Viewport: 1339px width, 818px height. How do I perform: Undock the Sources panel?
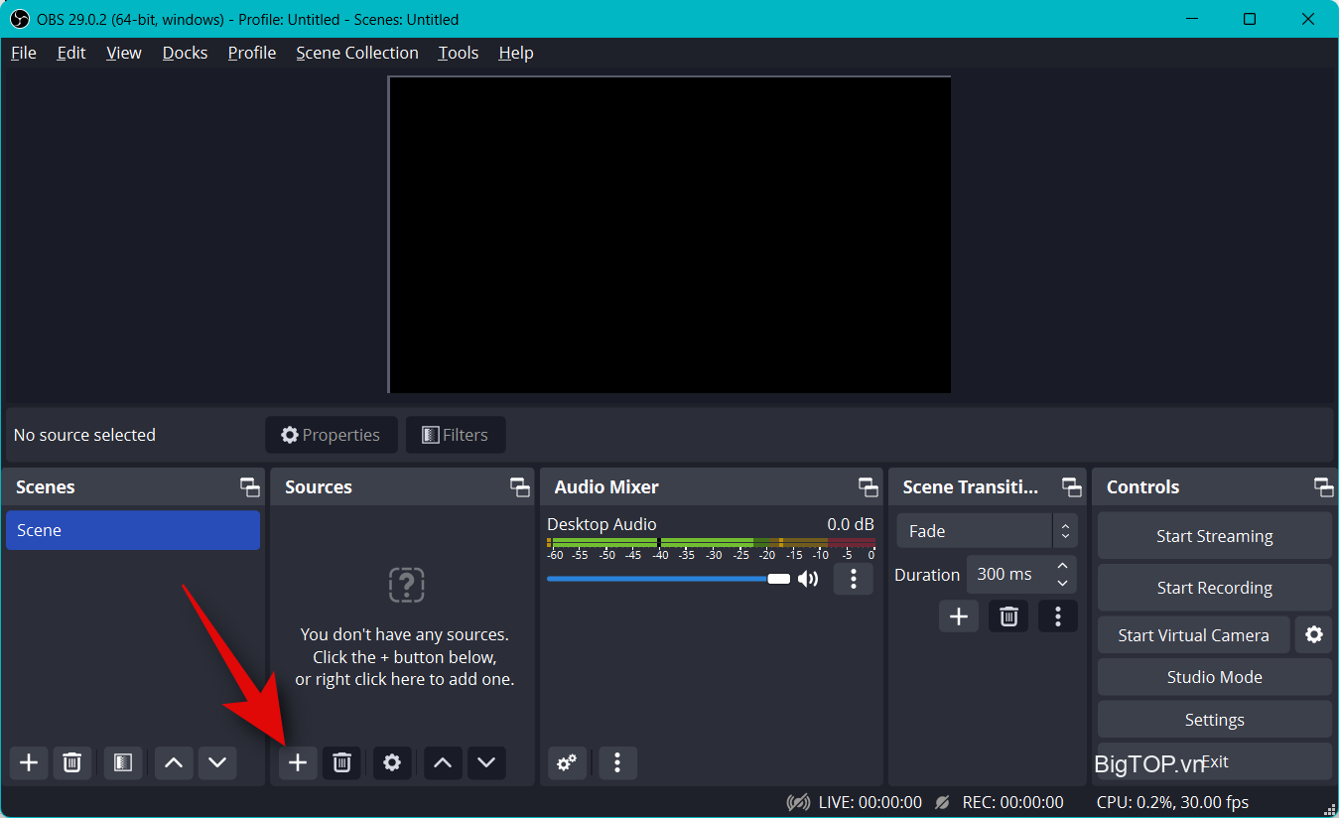[520, 487]
